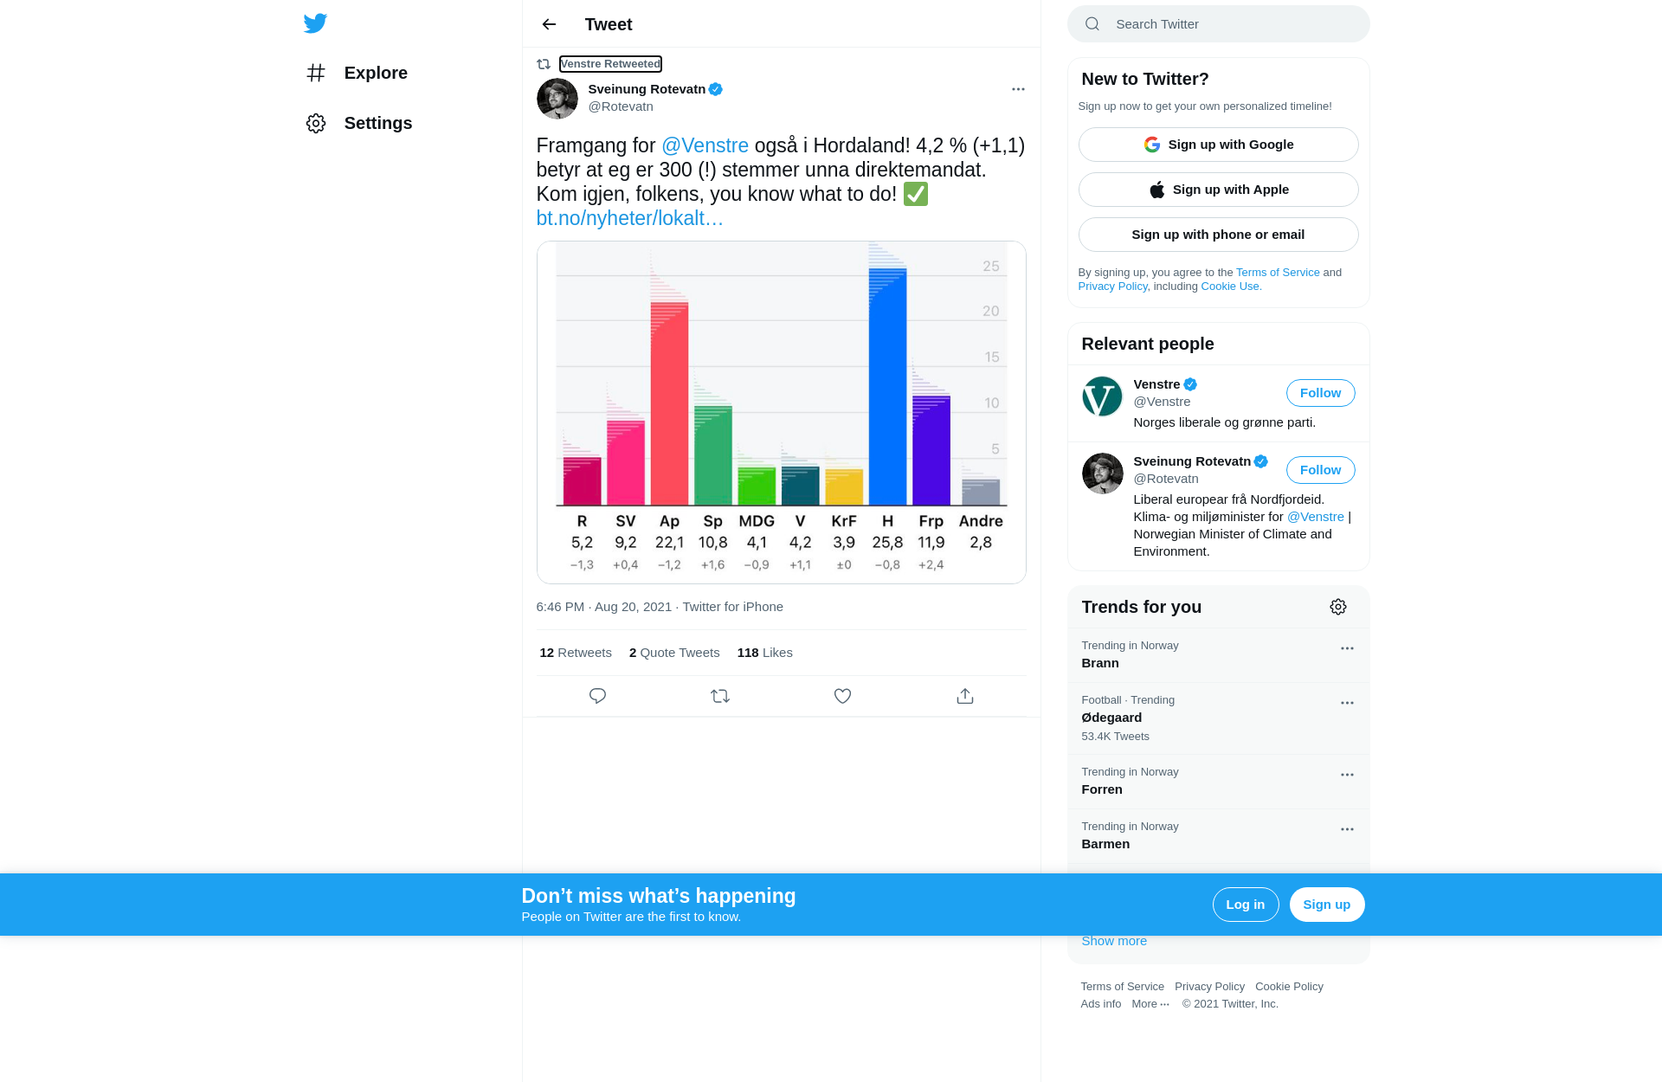Screen dimensions: 1662x1082
Task: Open the bt.no/nyheter/lokalt link
Action: tap(629, 218)
